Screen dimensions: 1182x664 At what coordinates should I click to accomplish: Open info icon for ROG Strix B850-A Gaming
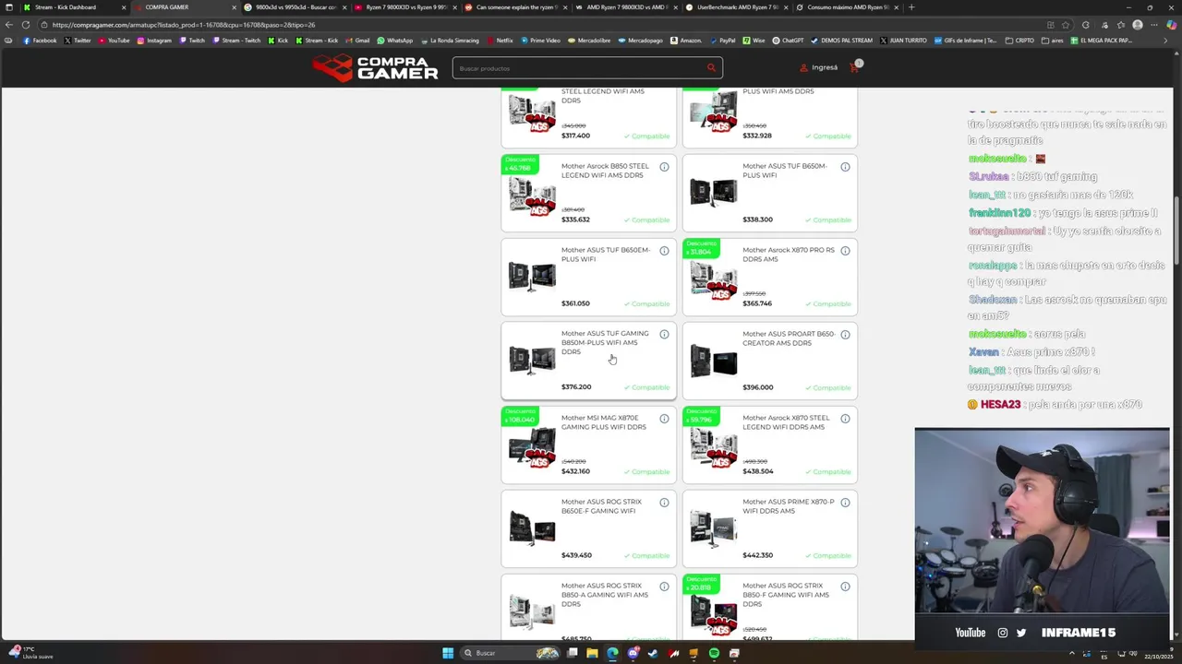point(664,587)
